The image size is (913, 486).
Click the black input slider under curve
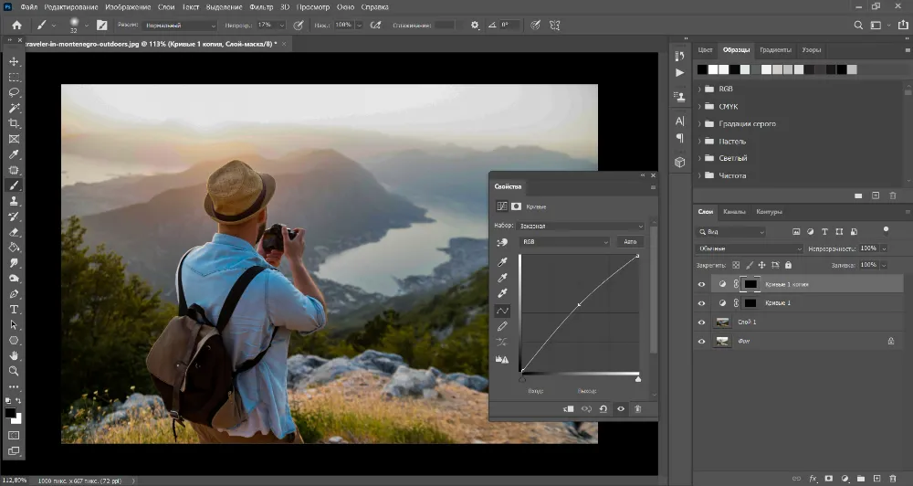522,379
